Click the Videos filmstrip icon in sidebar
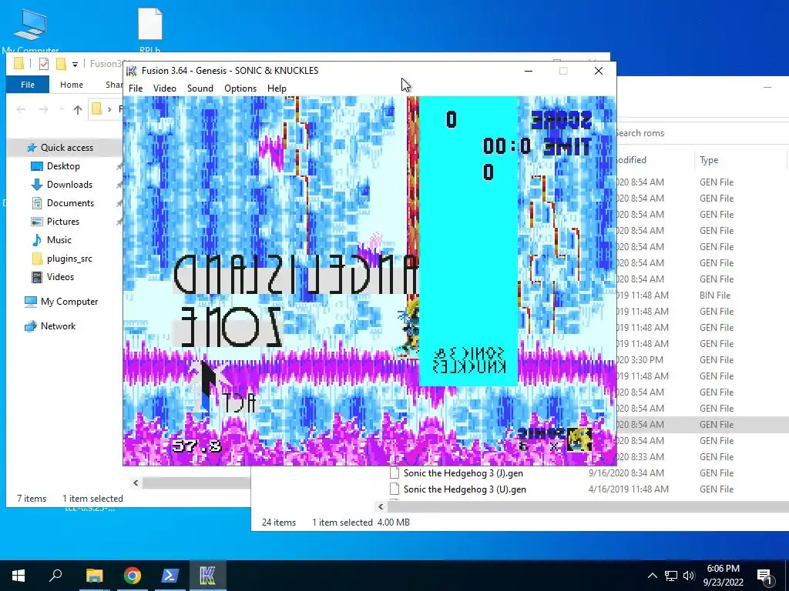789x591 pixels. click(x=37, y=277)
